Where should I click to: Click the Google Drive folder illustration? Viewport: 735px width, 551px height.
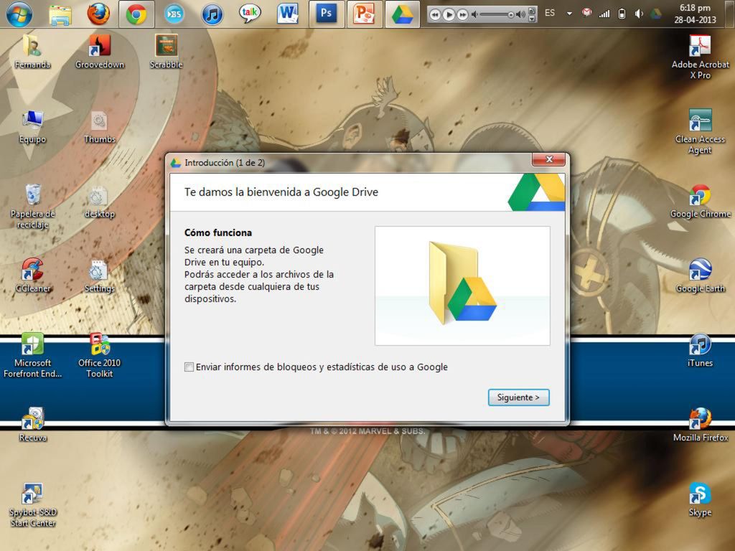462,286
